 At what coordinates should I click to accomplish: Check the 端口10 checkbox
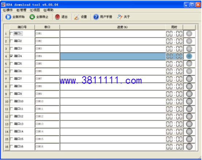tap(11, 101)
